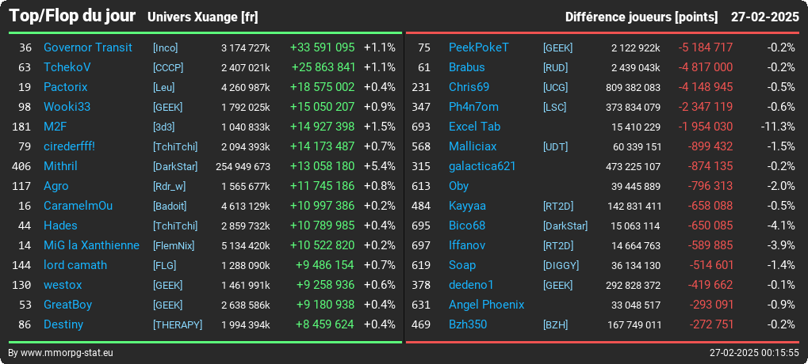Click rank number 406 beside Mithril
The width and height of the screenshot is (808, 364).
click(21, 166)
